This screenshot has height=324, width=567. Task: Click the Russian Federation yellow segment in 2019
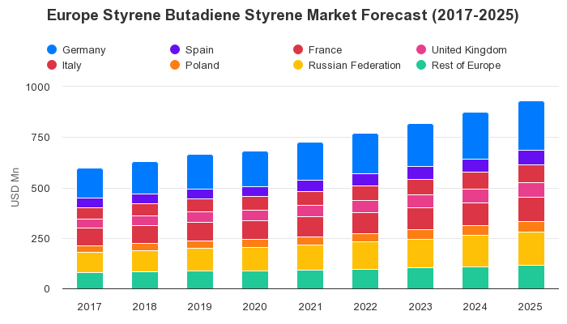click(x=200, y=260)
